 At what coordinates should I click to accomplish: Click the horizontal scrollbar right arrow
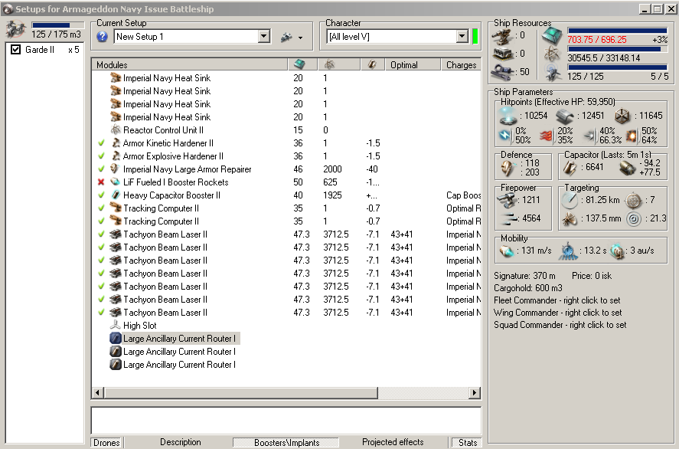coord(475,392)
